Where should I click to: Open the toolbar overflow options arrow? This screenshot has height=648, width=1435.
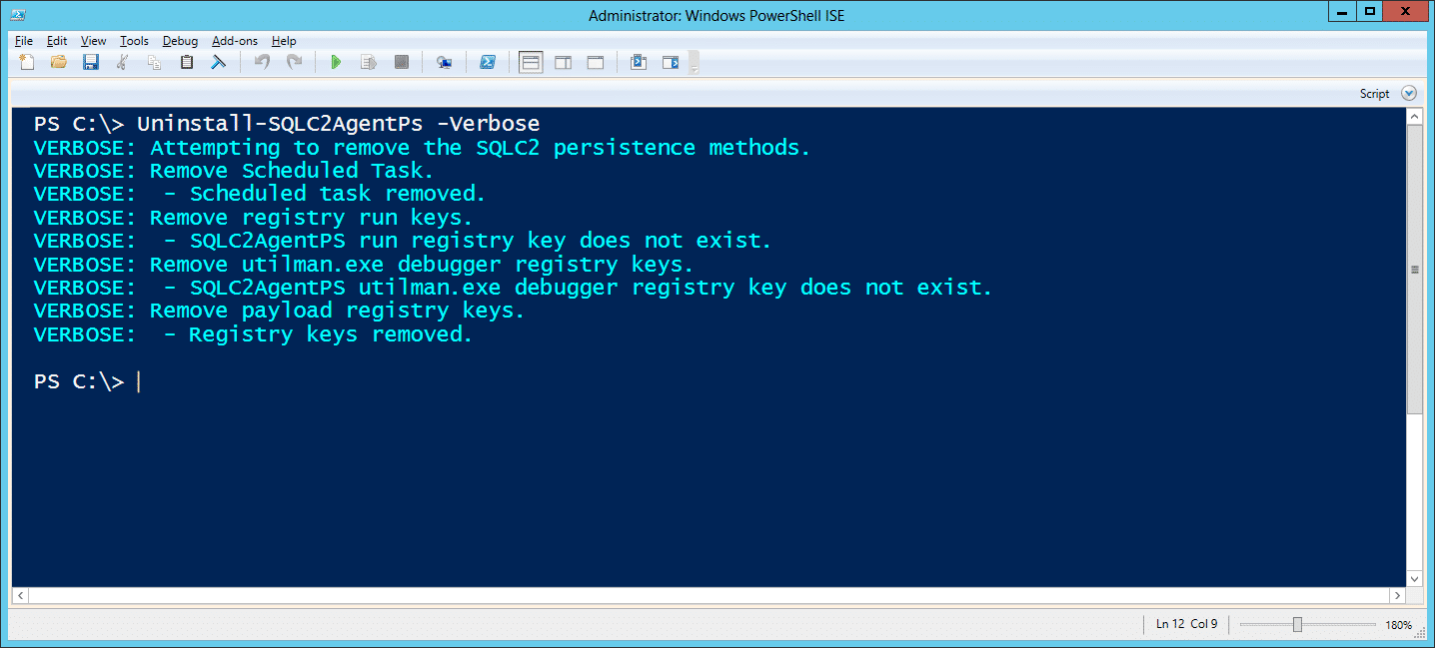click(694, 63)
